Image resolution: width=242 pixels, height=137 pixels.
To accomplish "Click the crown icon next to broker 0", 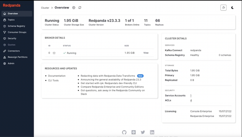I will [54, 53].
